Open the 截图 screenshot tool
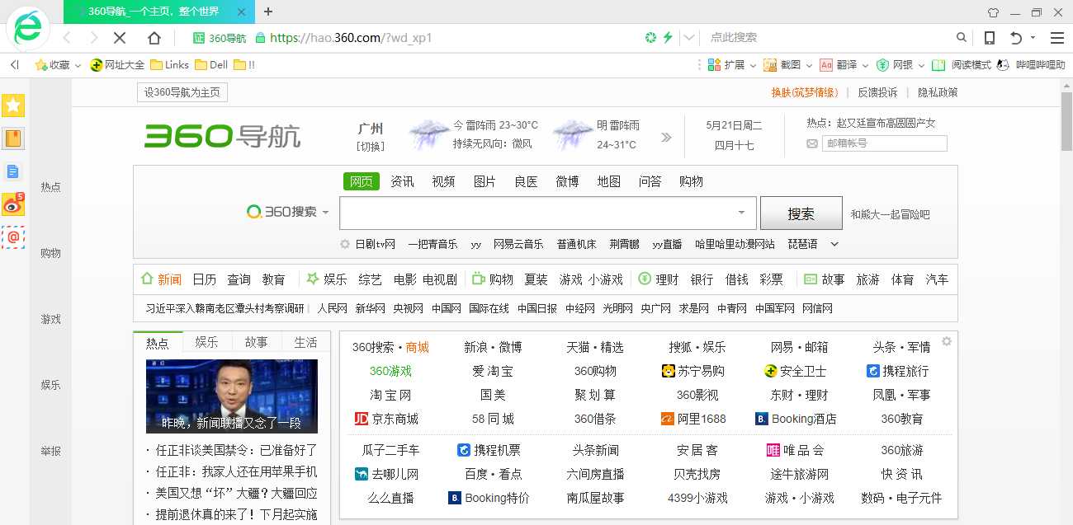The image size is (1073, 525). click(783, 64)
